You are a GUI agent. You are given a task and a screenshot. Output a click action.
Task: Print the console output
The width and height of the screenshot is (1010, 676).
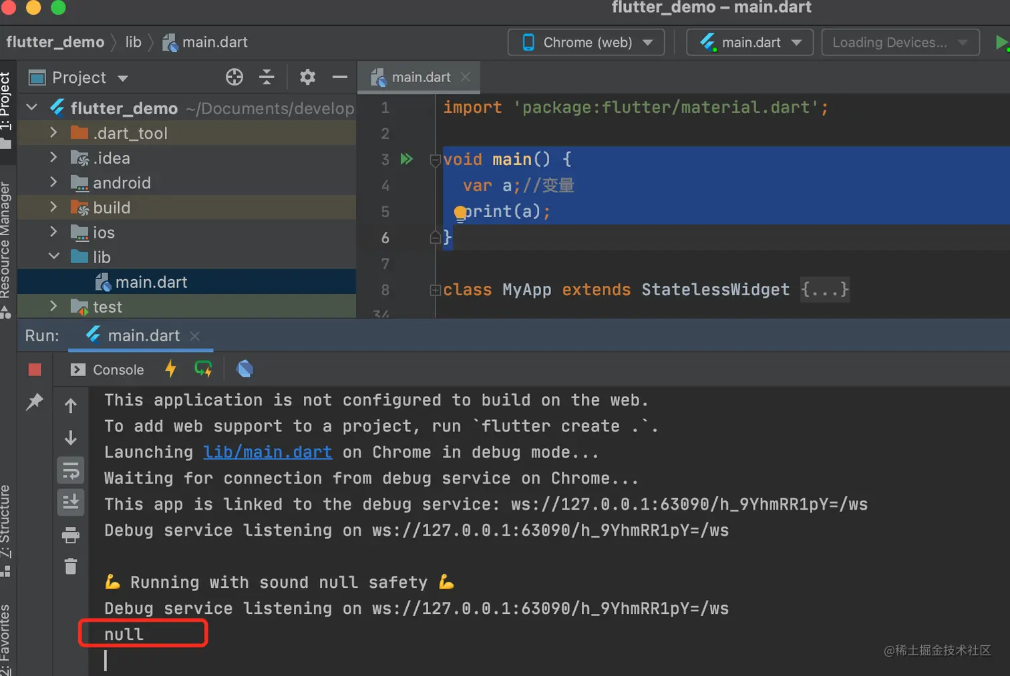pos(71,535)
